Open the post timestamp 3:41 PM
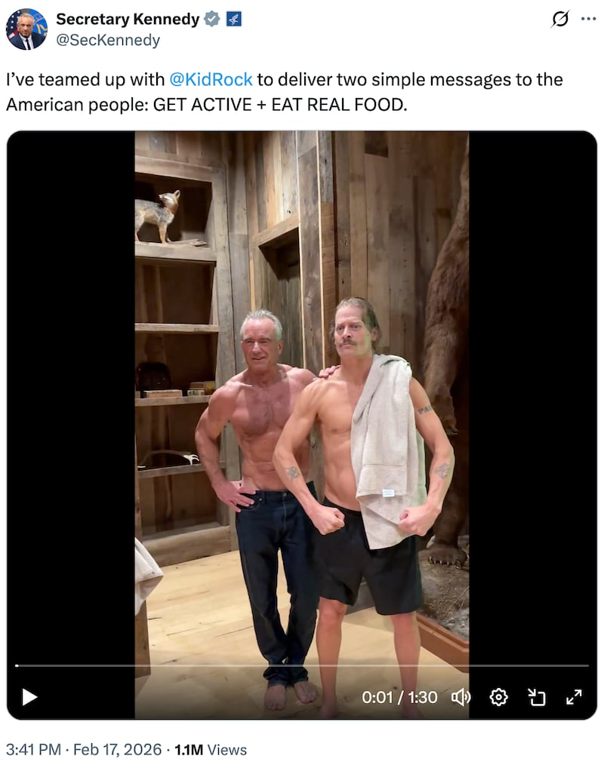The height and width of the screenshot is (765, 604). click(x=34, y=749)
